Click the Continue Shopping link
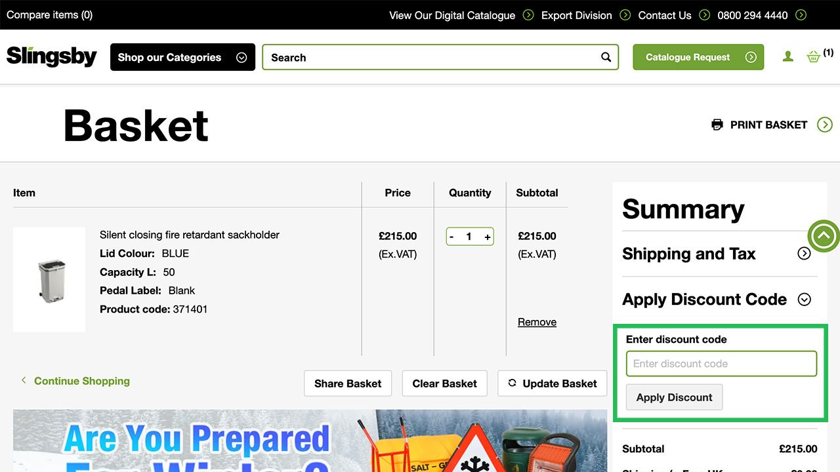 pos(82,381)
